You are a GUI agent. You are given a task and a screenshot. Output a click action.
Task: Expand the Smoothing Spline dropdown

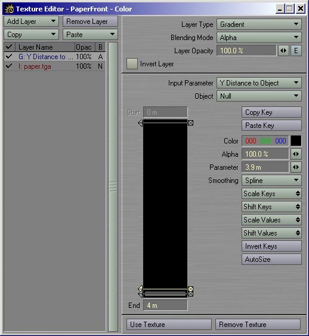coord(271,181)
